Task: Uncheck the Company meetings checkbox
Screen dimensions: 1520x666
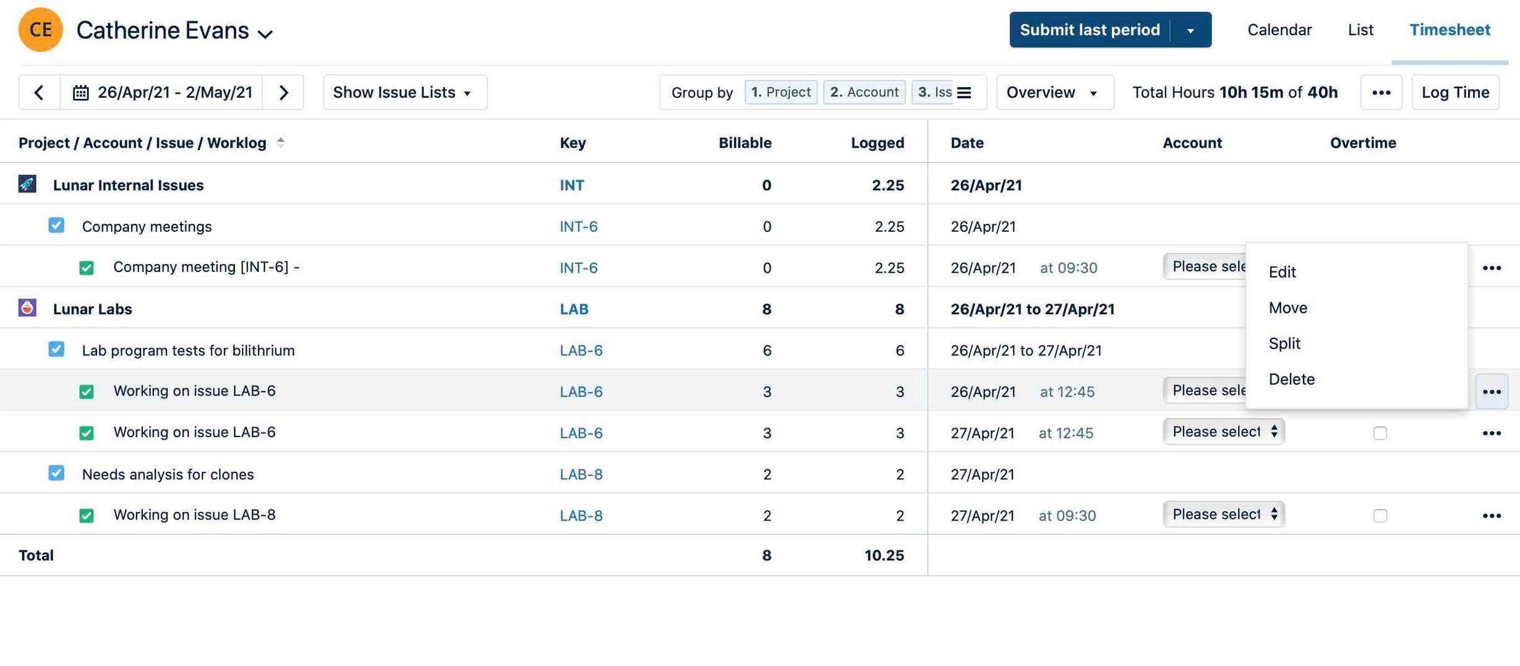Action: tap(56, 225)
